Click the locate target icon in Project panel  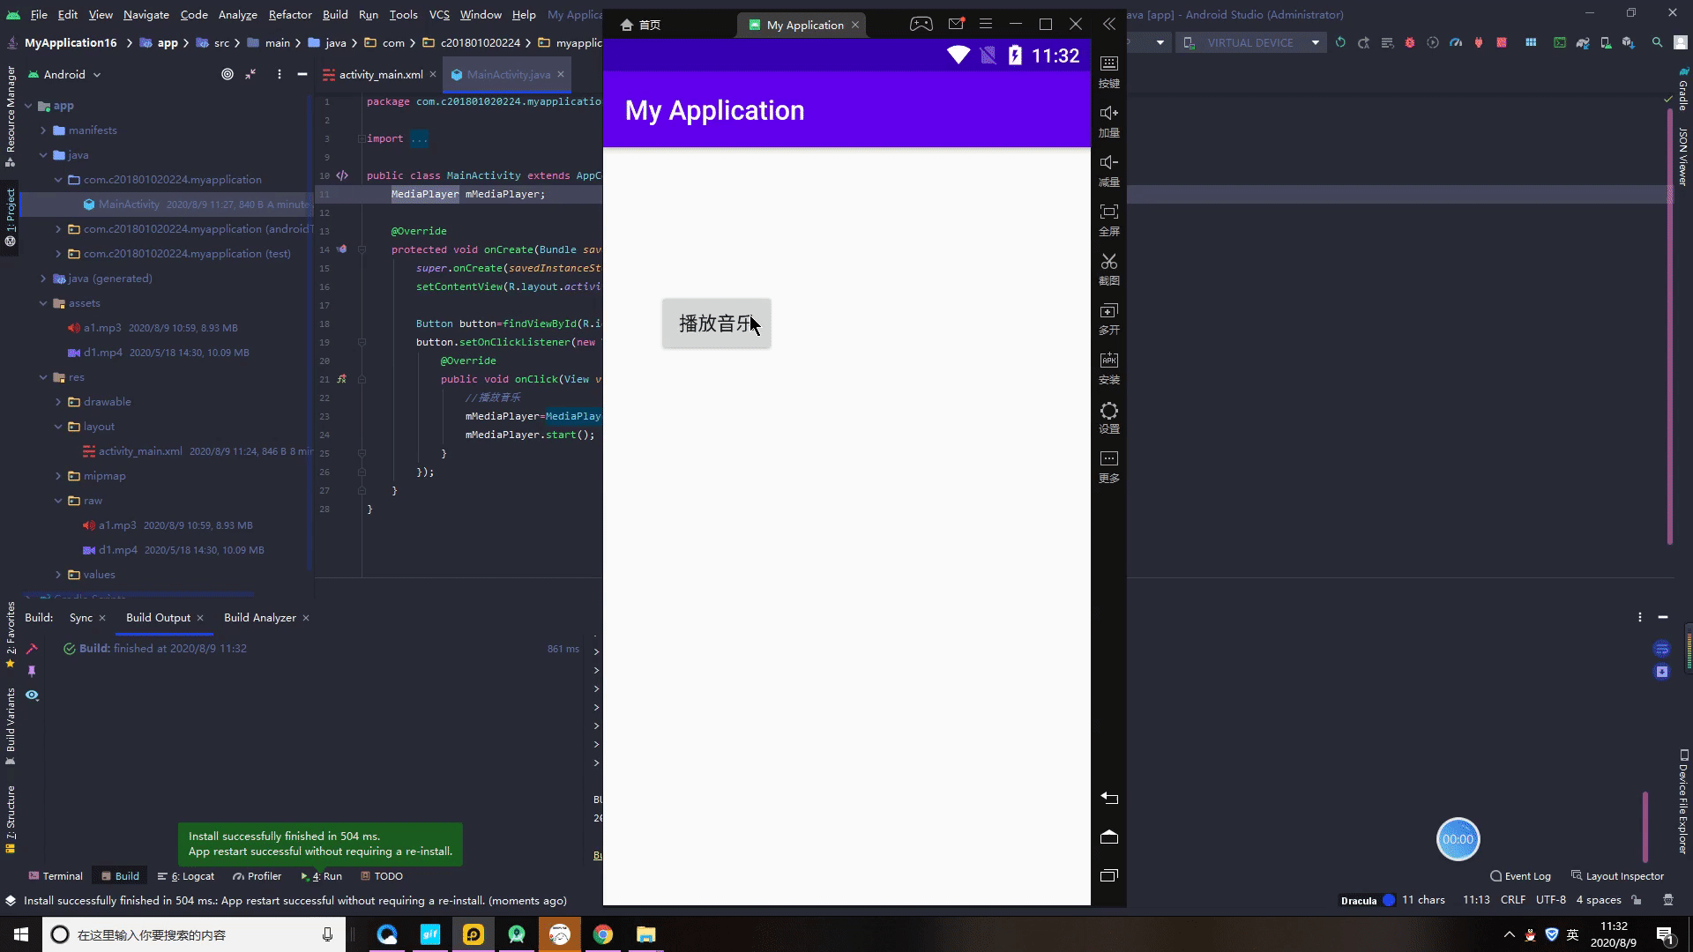(x=227, y=75)
